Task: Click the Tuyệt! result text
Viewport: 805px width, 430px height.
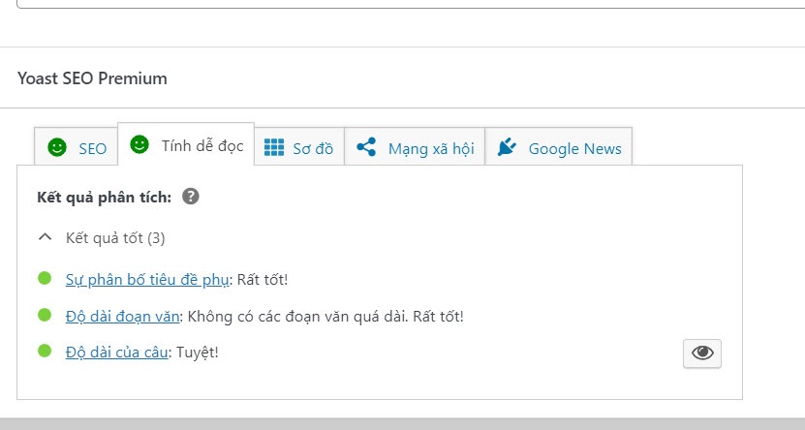Action: click(x=198, y=353)
